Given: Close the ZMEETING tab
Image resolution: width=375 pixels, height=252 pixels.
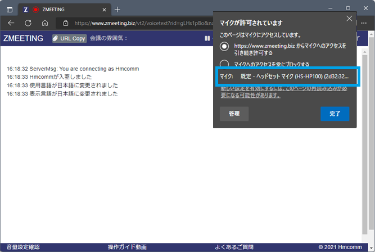Looking at the screenshot, I should pos(103,10).
